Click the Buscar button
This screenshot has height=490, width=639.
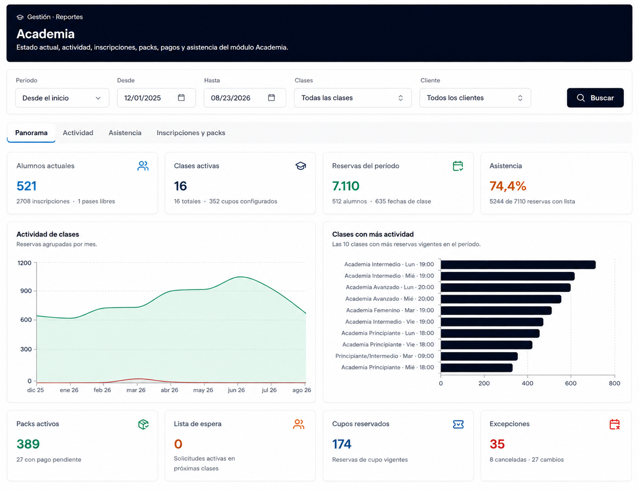(x=595, y=98)
